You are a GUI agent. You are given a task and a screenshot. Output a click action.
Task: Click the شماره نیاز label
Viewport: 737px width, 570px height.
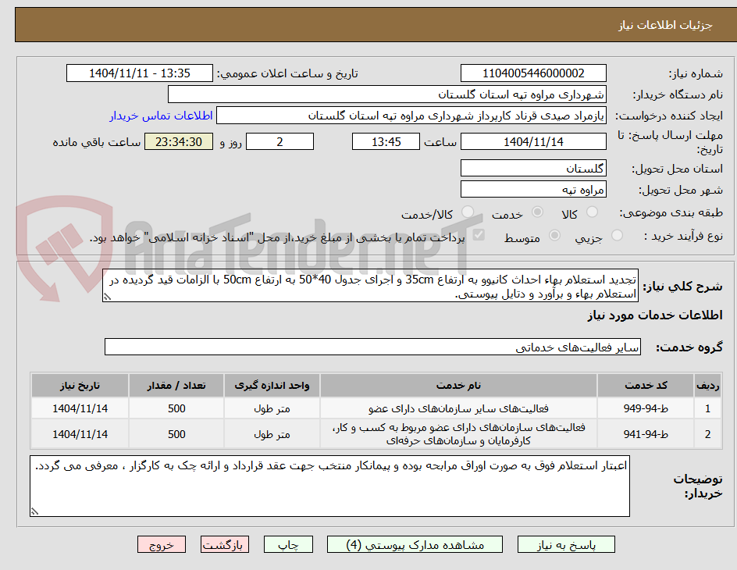pyautogui.click(x=696, y=73)
